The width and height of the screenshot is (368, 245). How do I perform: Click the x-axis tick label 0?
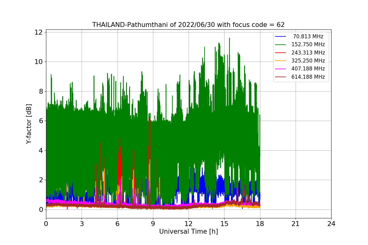click(46, 224)
